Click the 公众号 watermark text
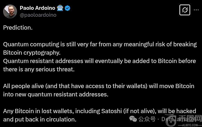 point(147,119)
